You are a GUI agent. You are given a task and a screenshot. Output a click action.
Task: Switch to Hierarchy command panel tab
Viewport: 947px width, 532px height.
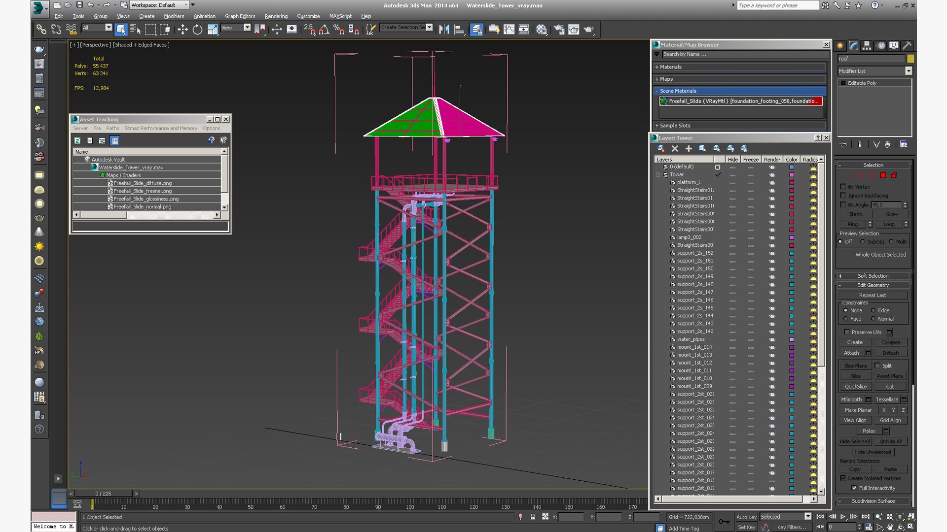(x=867, y=45)
